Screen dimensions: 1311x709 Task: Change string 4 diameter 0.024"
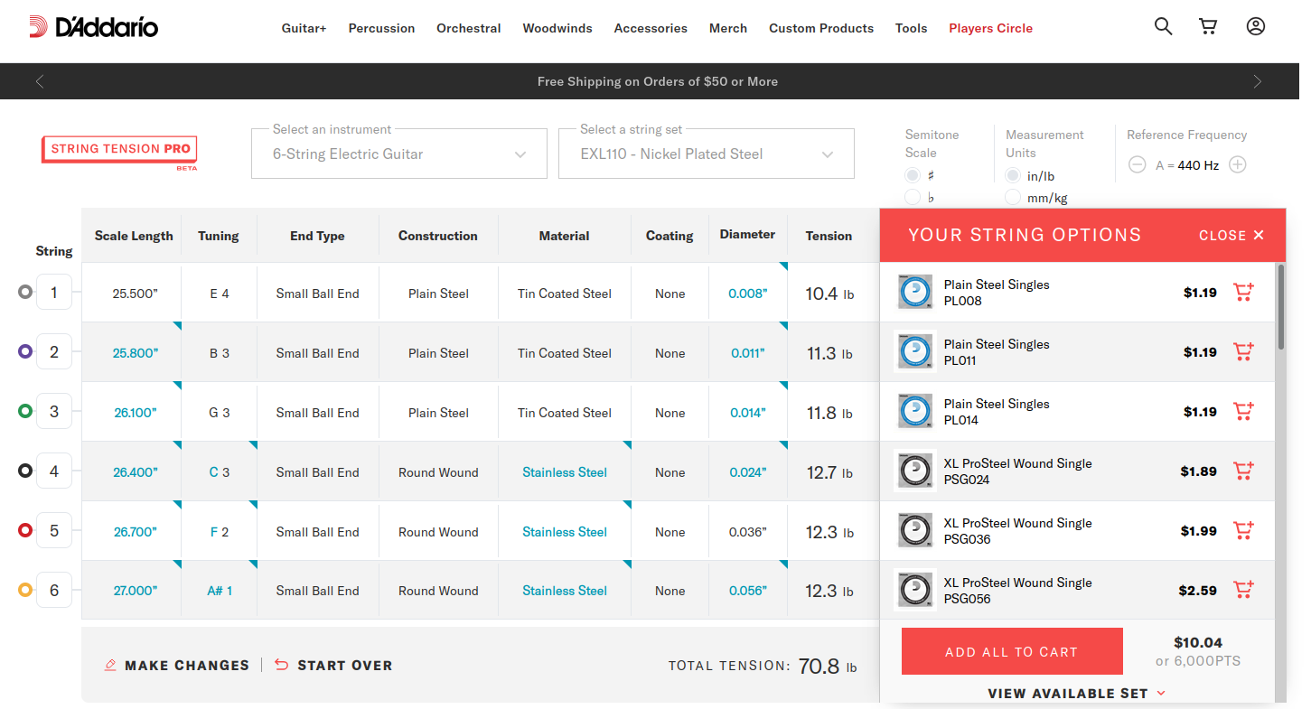pos(748,472)
